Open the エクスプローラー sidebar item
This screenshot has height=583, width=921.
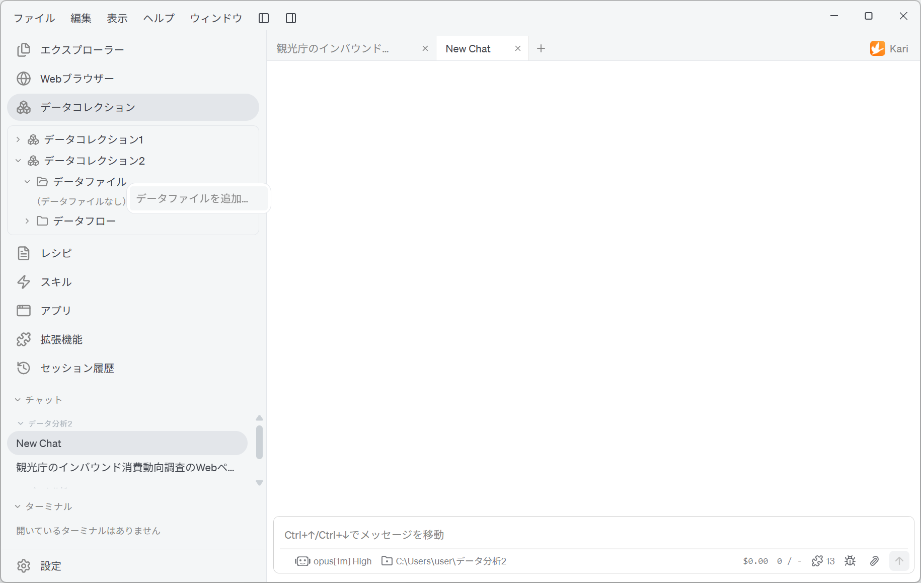(133, 50)
